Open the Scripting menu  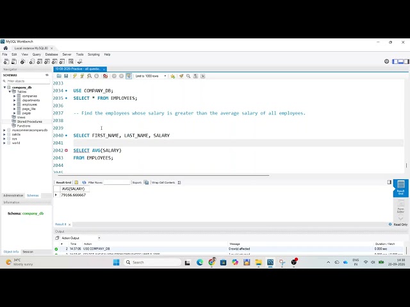94,54
